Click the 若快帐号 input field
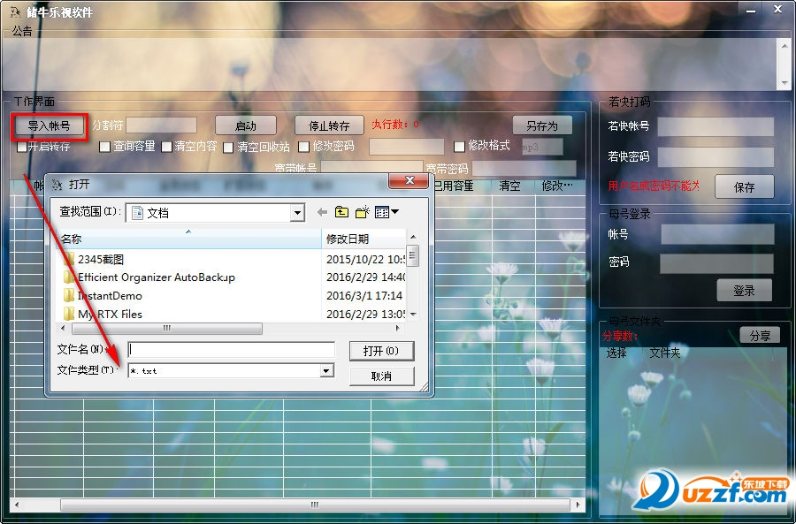The image size is (796, 524). point(716,127)
